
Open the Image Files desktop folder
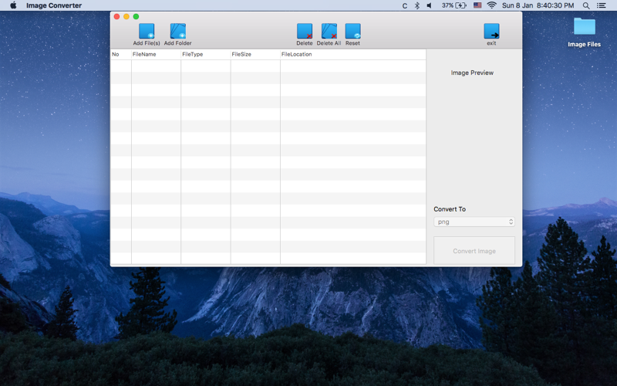(x=585, y=27)
